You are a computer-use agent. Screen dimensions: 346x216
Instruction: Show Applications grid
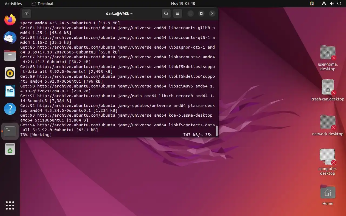click(10, 205)
